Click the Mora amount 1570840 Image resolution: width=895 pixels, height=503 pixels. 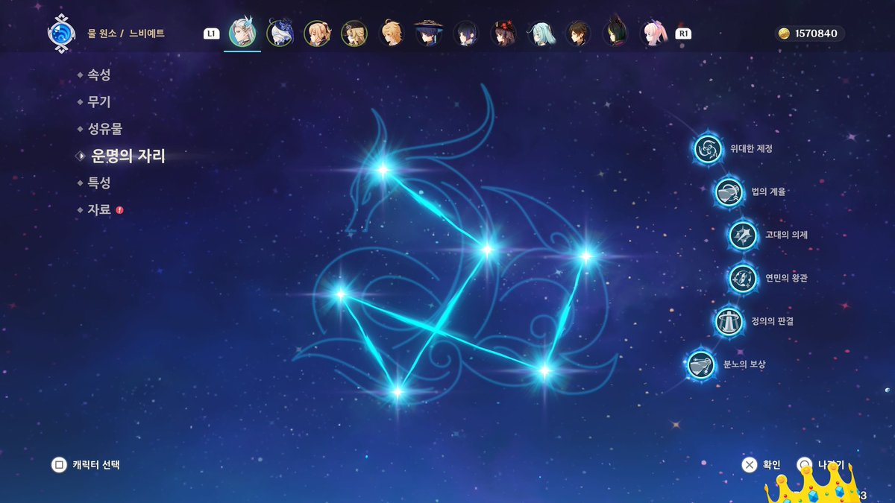[816, 34]
